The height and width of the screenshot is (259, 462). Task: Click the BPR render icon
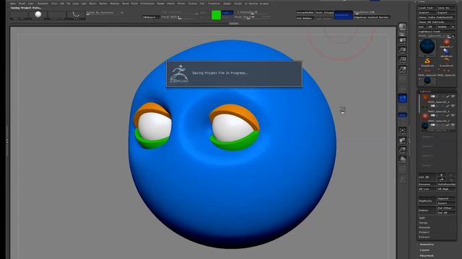(403, 27)
